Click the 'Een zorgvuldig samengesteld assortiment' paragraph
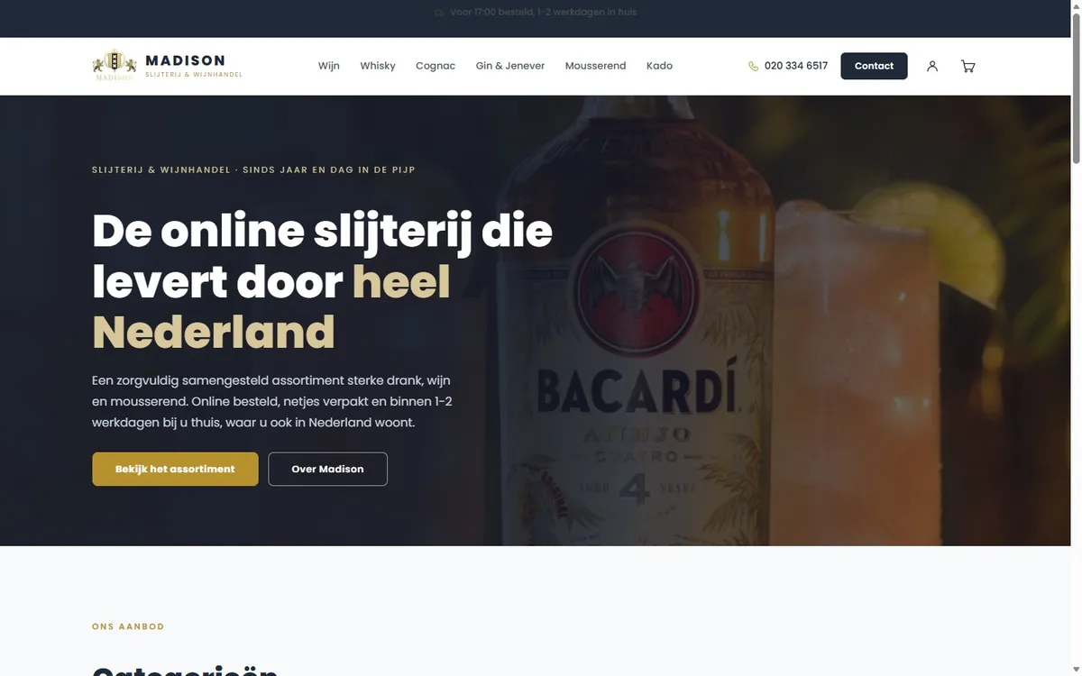 point(271,401)
